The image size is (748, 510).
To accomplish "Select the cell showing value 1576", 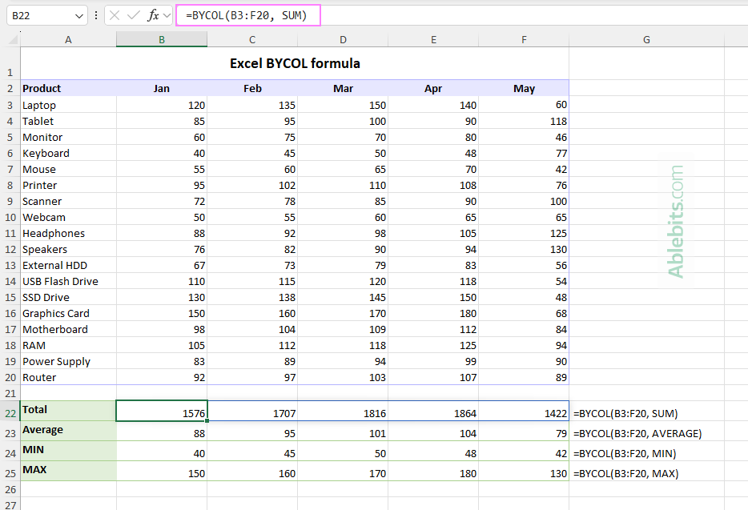I will pos(161,409).
